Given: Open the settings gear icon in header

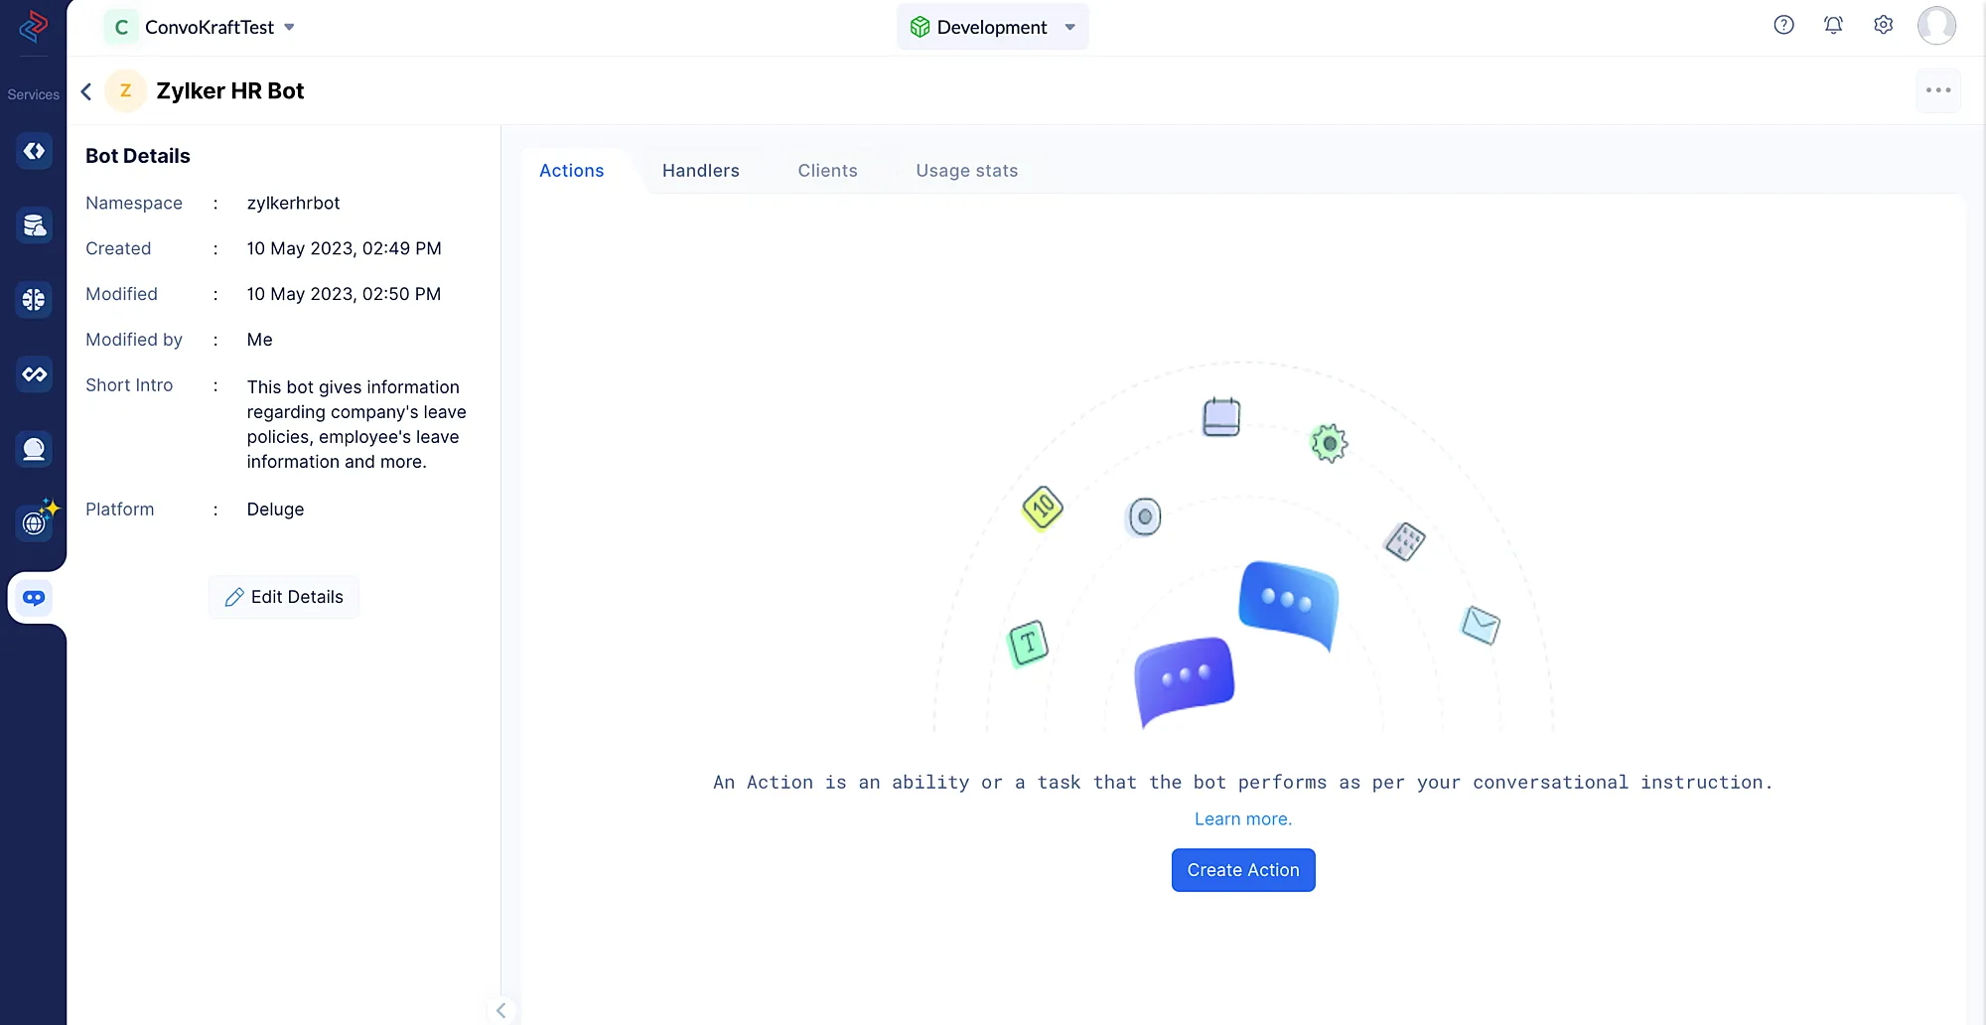Looking at the screenshot, I should 1883,26.
